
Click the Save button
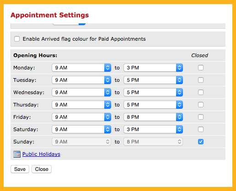20,169
